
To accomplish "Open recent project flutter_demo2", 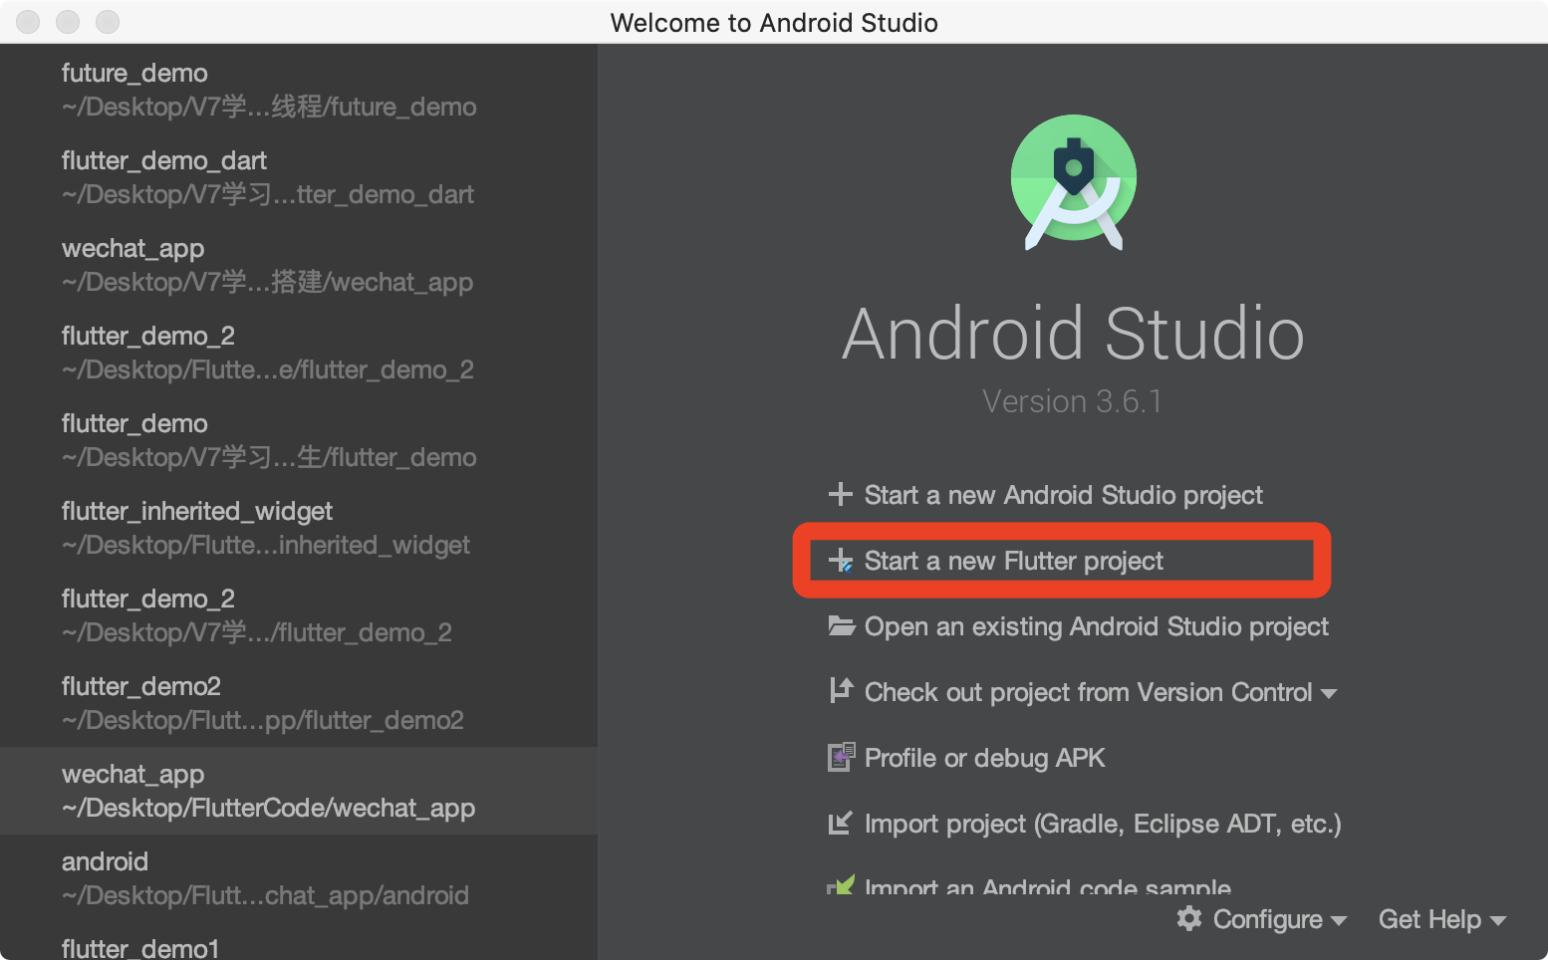I will click(299, 703).
